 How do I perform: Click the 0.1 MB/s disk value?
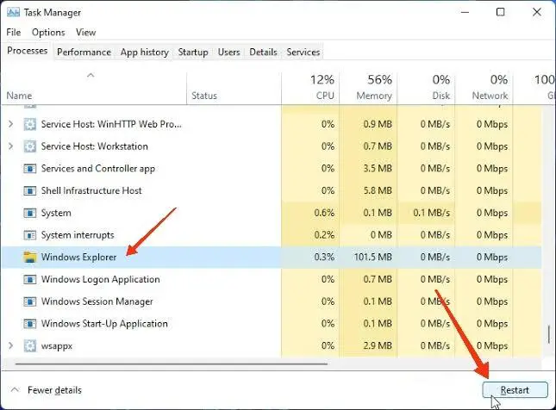[x=431, y=213]
